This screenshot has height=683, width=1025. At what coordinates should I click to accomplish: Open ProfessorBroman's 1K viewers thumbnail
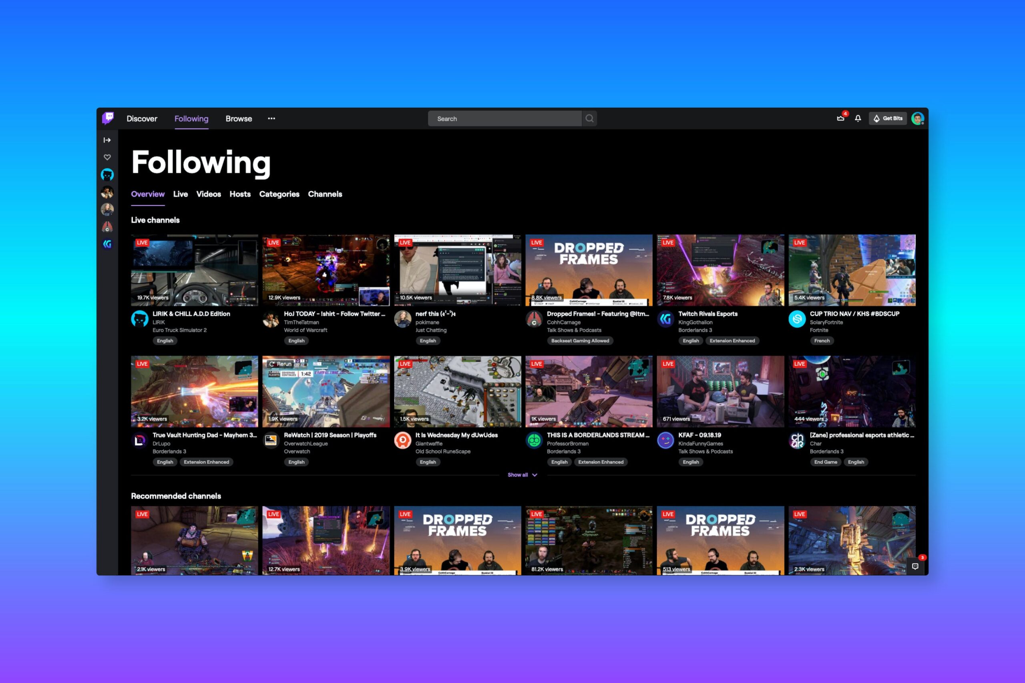pos(589,392)
